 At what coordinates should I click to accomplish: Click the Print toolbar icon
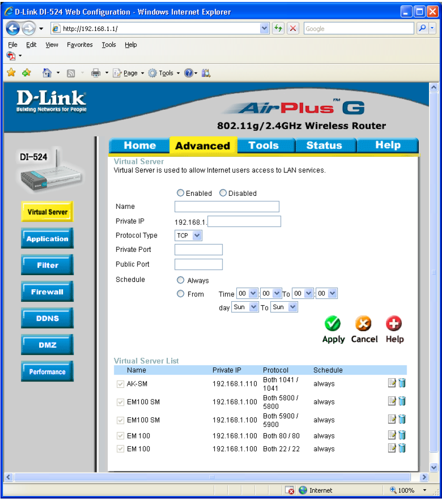tap(96, 73)
